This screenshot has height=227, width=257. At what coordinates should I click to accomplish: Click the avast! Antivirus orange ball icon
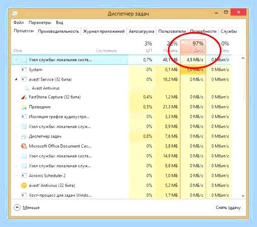pos(24,186)
